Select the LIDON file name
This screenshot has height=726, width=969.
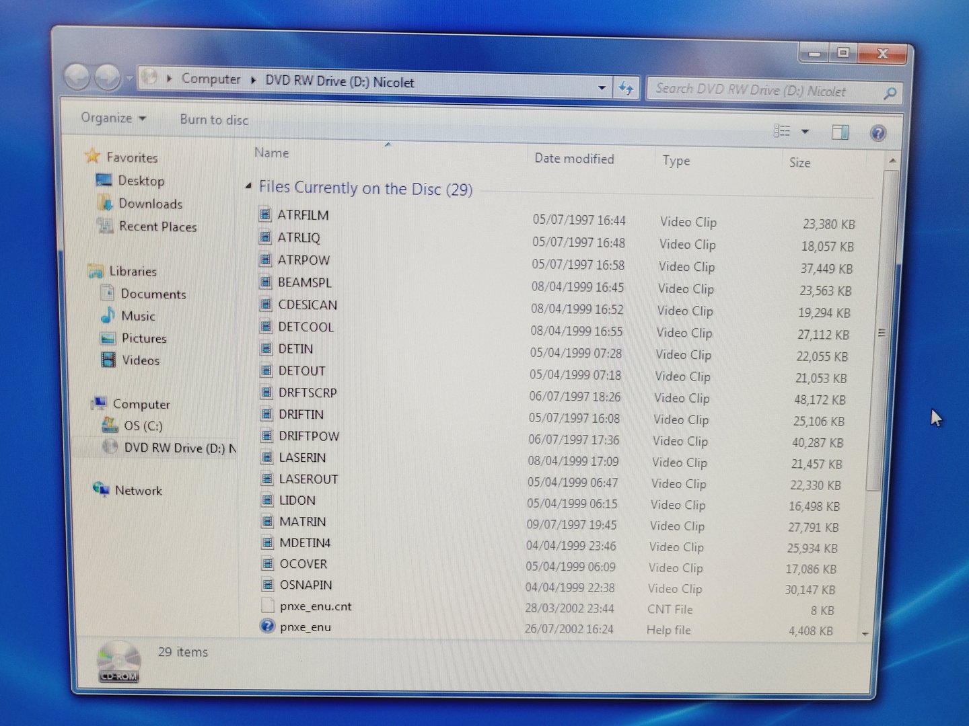tap(297, 500)
